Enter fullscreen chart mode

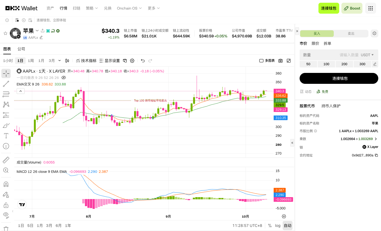click(x=289, y=61)
